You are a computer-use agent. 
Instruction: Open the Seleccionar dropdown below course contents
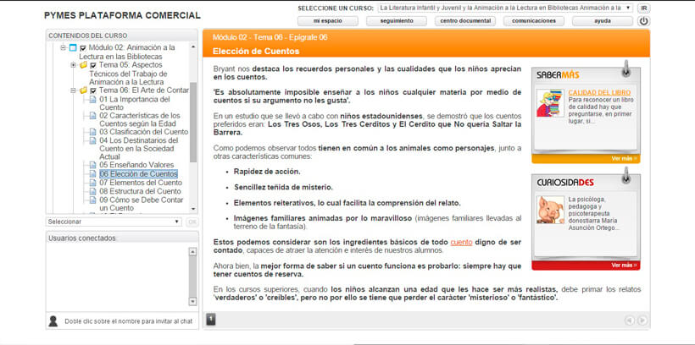pyautogui.click(x=114, y=222)
